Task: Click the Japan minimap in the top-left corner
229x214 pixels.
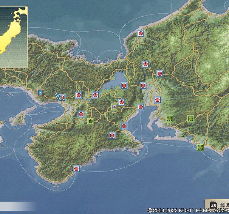Action: 13,37
